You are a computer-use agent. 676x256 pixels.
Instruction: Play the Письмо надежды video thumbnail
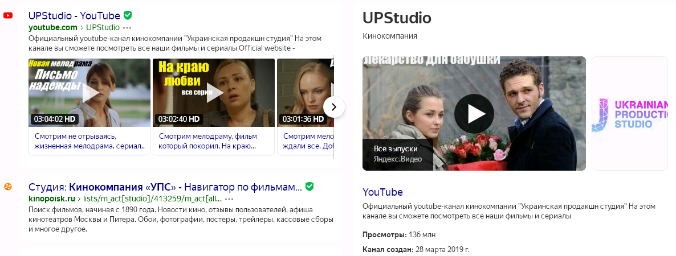click(89, 93)
